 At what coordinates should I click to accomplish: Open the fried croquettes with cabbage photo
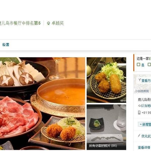pyautogui.click(x=106, y=80)
